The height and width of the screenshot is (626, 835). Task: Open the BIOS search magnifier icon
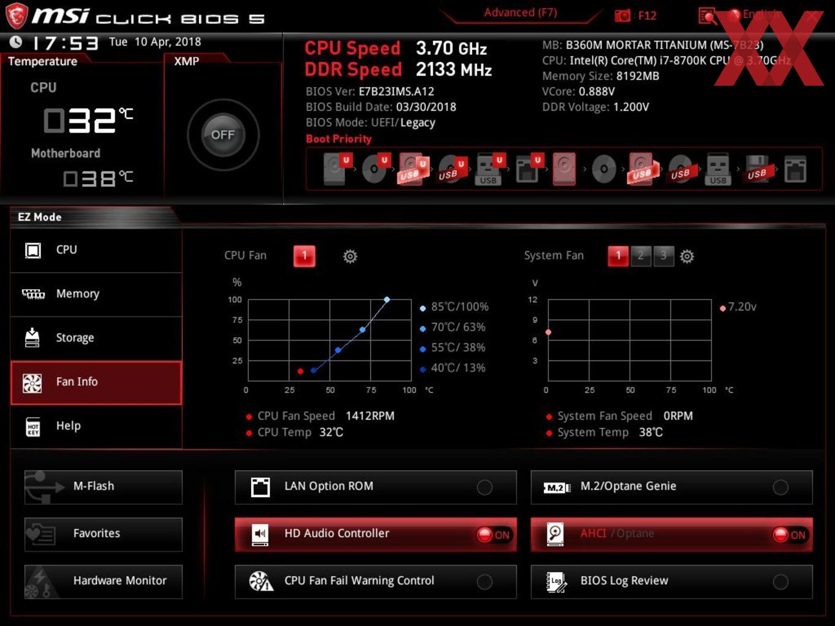708,16
